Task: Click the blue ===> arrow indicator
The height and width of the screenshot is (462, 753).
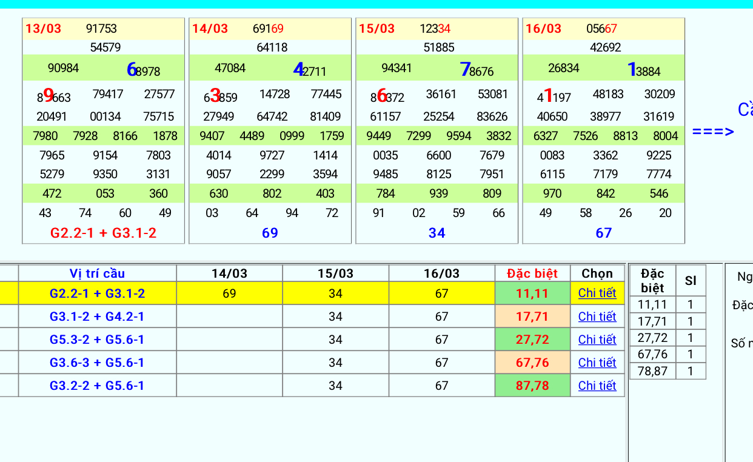Action: pyautogui.click(x=712, y=132)
